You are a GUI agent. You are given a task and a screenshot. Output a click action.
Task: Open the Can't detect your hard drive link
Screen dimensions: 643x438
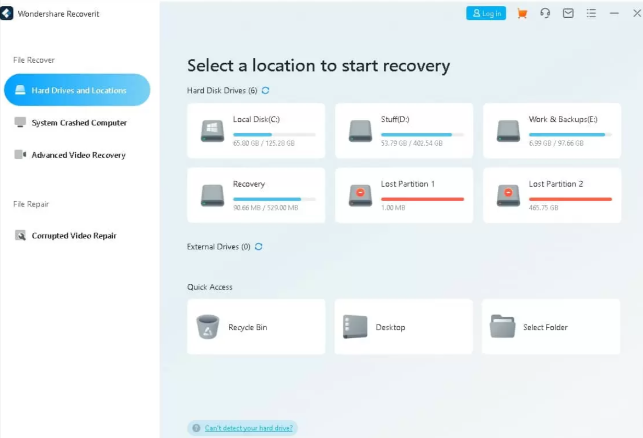[x=248, y=428]
